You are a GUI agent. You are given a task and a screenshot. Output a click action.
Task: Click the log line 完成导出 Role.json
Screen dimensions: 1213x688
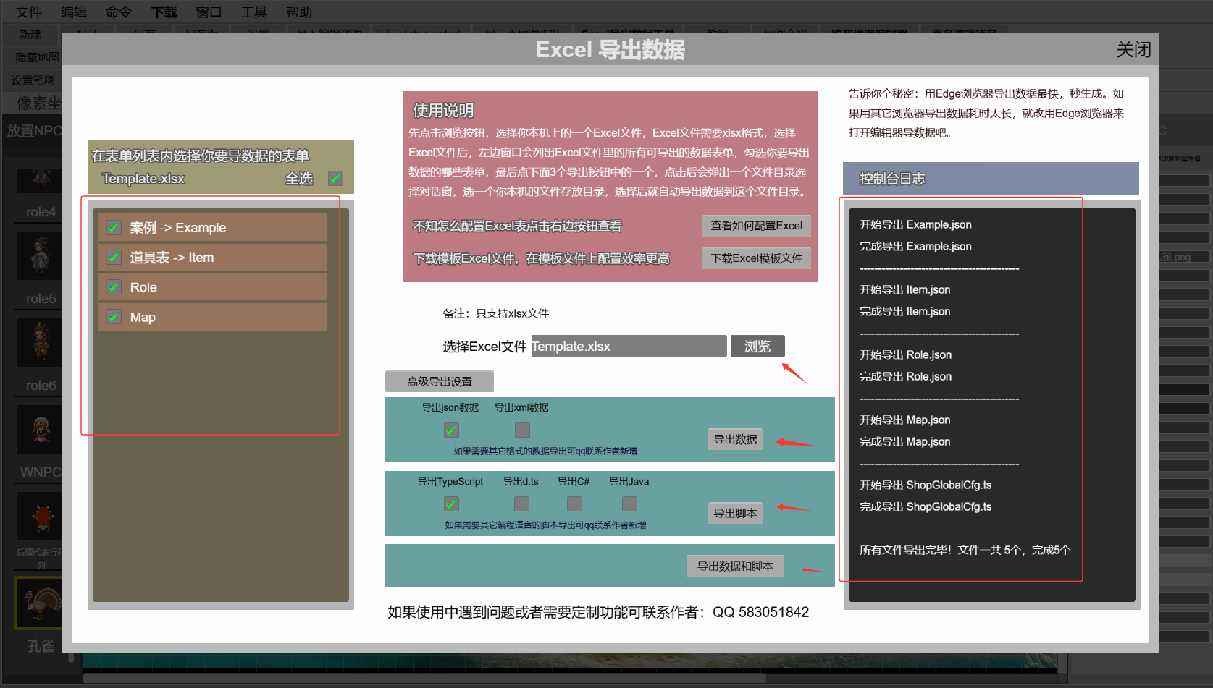[x=905, y=376]
